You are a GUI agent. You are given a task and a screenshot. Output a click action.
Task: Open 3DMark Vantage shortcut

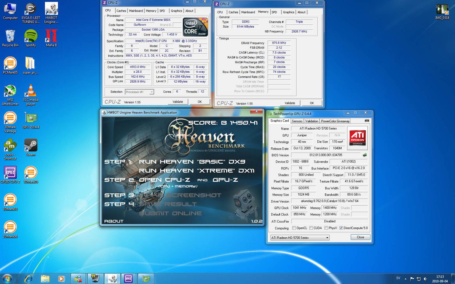point(10,122)
